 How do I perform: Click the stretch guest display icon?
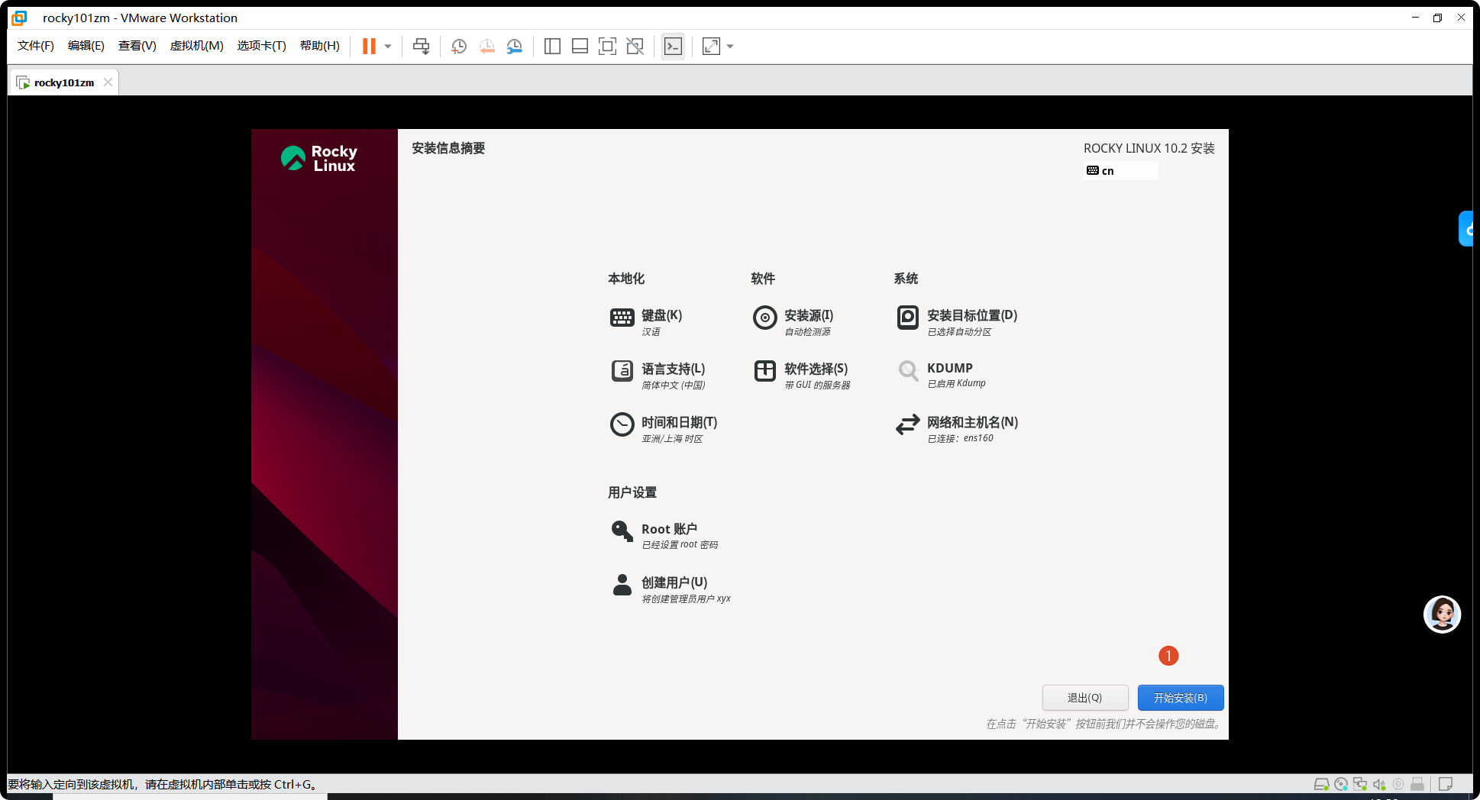pos(711,47)
